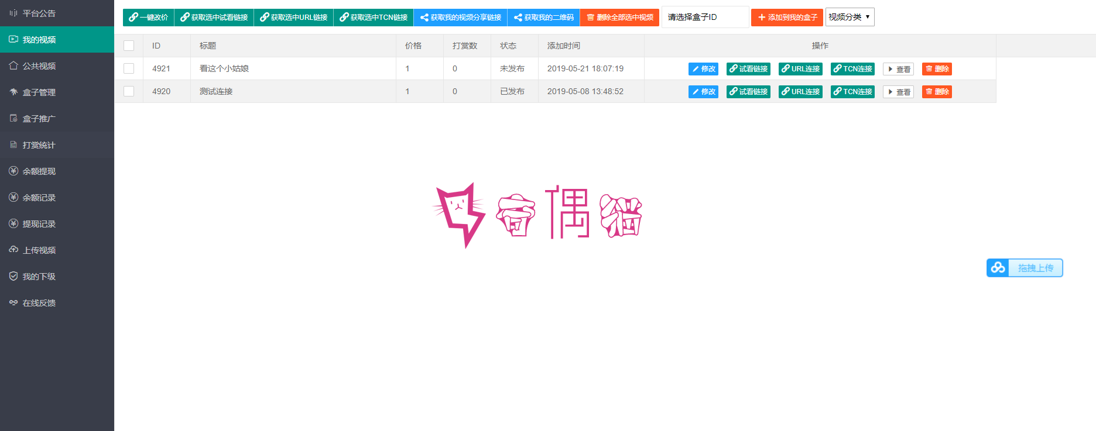Viewport: 1096px width, 431px height.
Task: Check the box for video 4921
Action: click(x=129, y=68)
